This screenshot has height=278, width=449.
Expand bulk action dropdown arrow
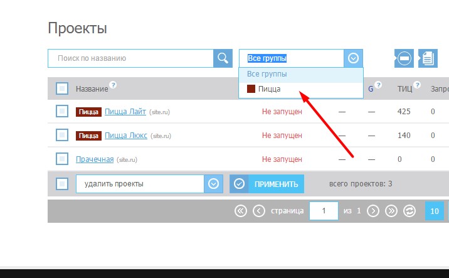(x=213, y=184)
